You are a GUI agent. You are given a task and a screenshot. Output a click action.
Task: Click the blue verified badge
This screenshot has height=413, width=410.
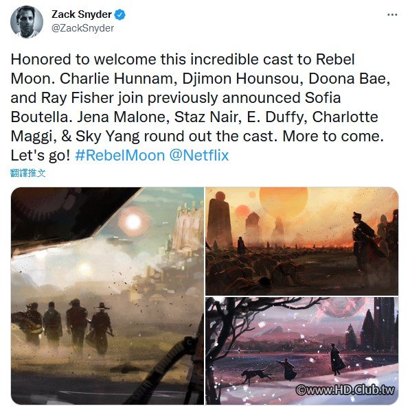pyautogui.click(x=120, y=14)
